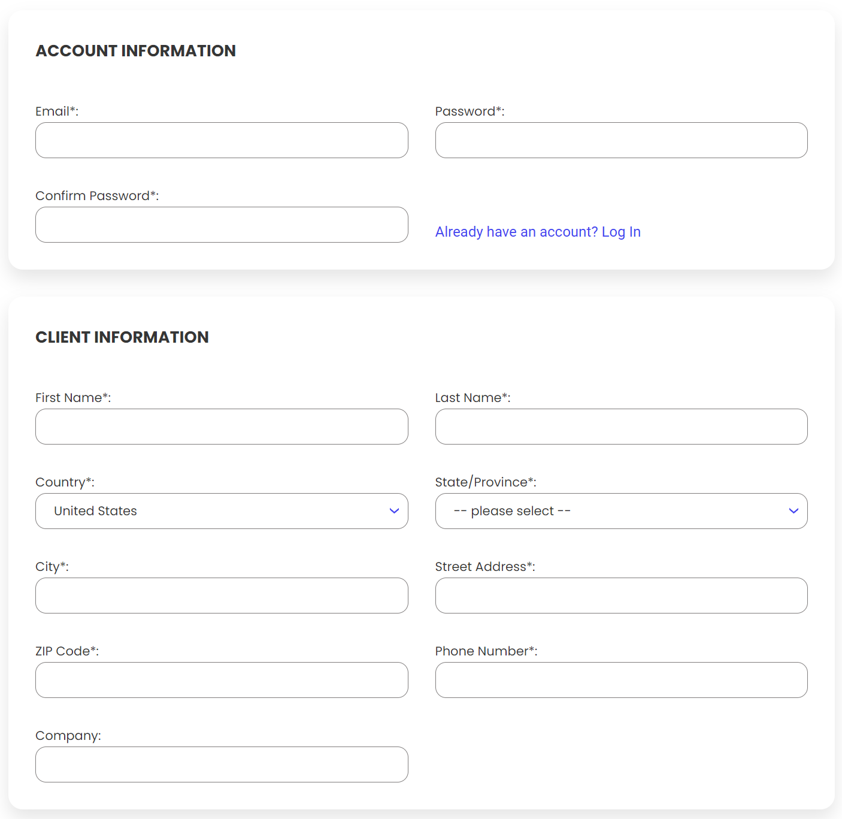Focus the Last Name text box

coord(621,427)
